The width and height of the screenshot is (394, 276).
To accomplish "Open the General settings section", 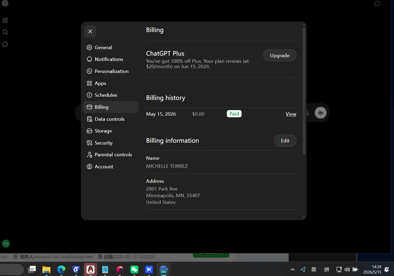I will tap(111, 48).
